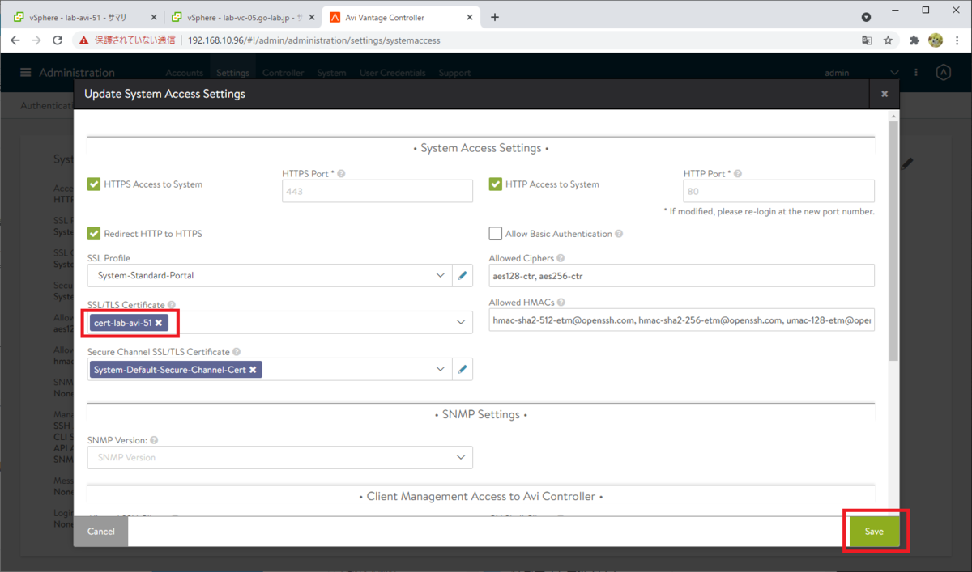The height and width of the screenshot is (572, 972).
Task: Save the system access settings
Action: click(874, 532)
